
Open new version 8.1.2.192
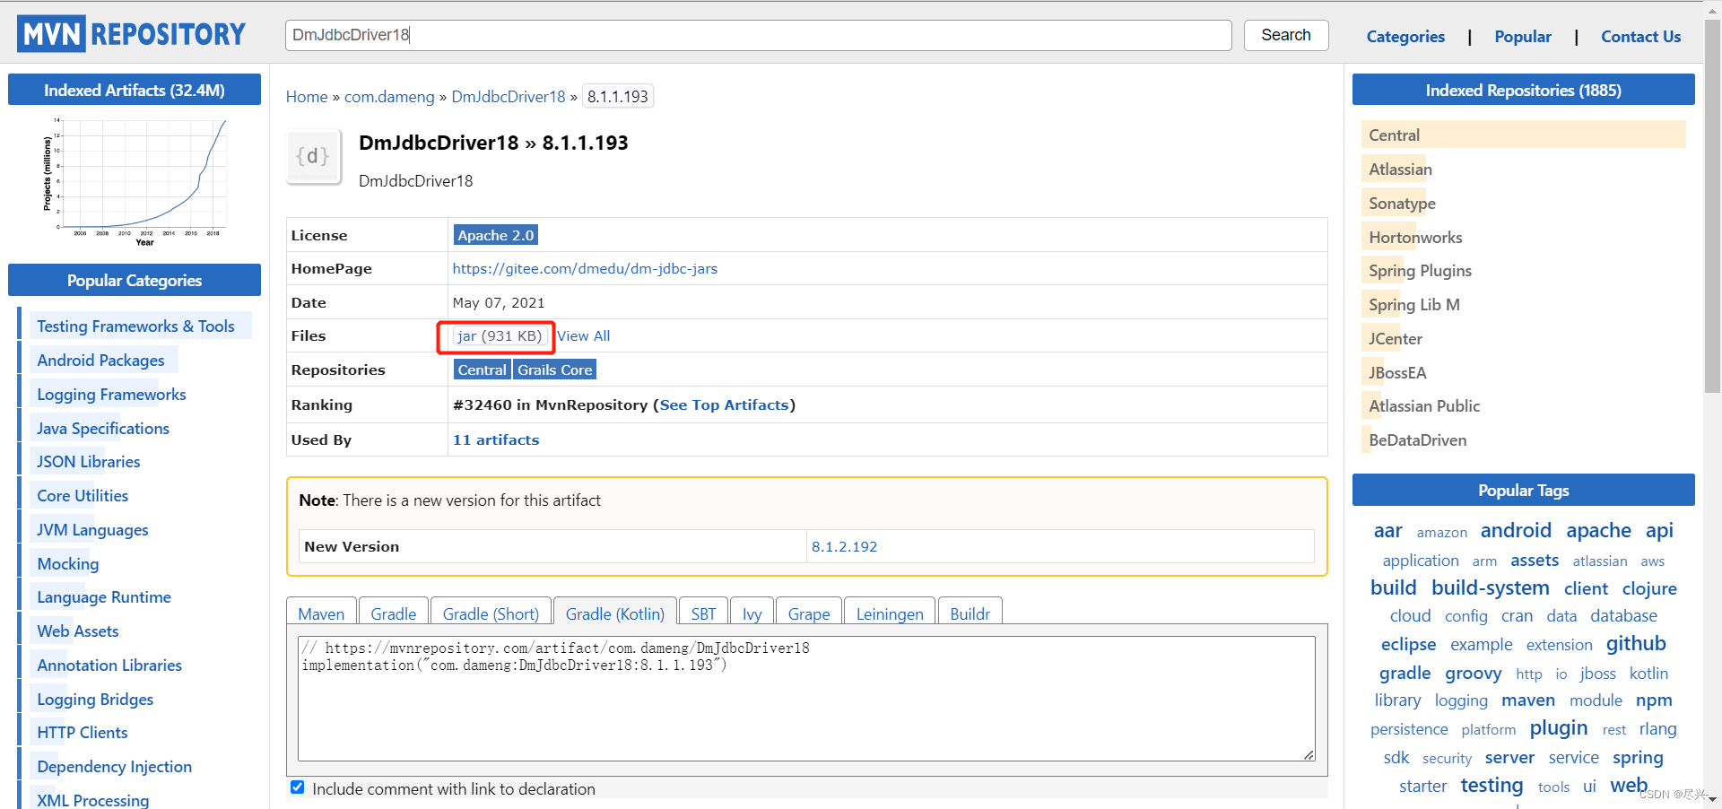[x=844, y=546]
